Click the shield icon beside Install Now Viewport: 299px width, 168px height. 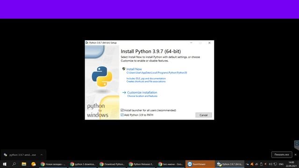(123, 69)
